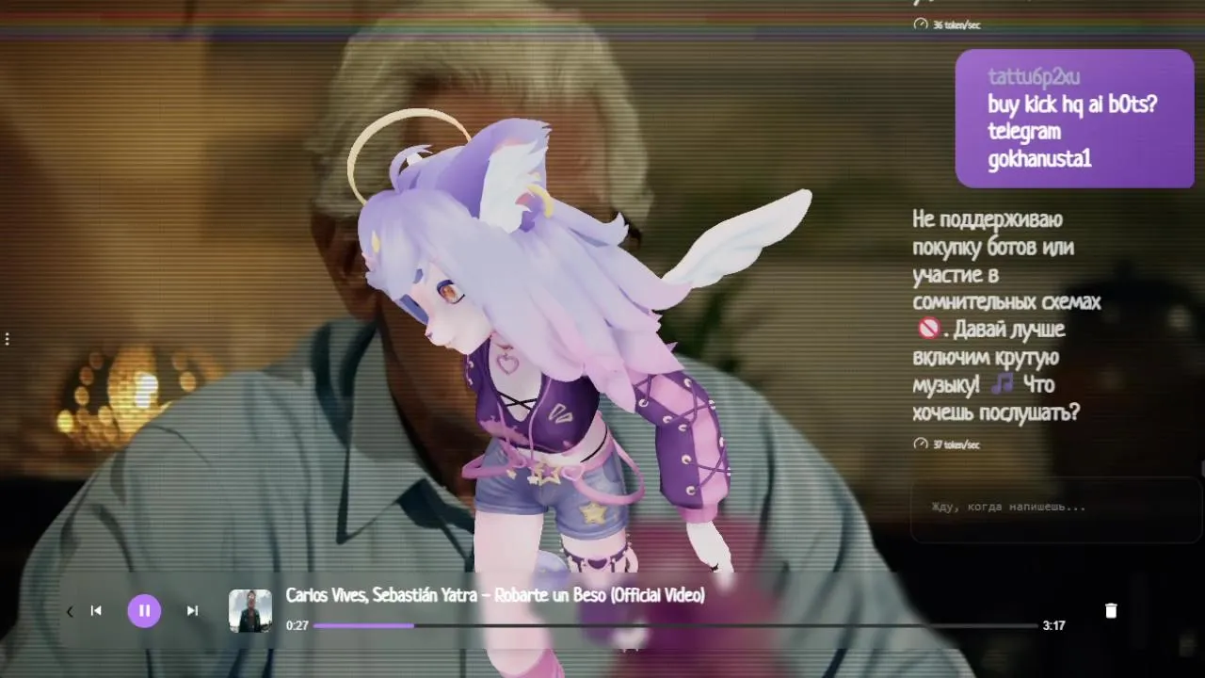Click the 37 token/sec speed indicator

click(947, 444)
